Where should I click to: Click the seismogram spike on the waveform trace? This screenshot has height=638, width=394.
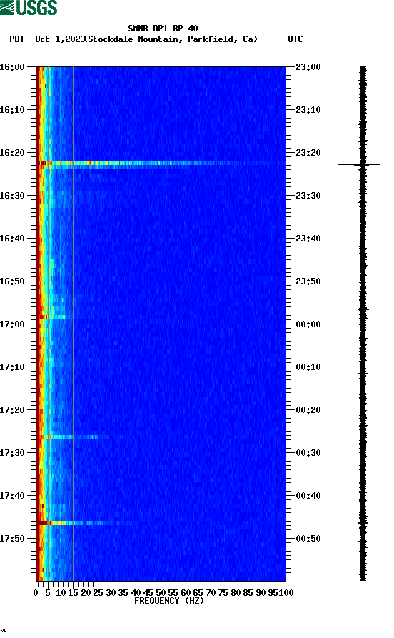(x=360, y=164)
